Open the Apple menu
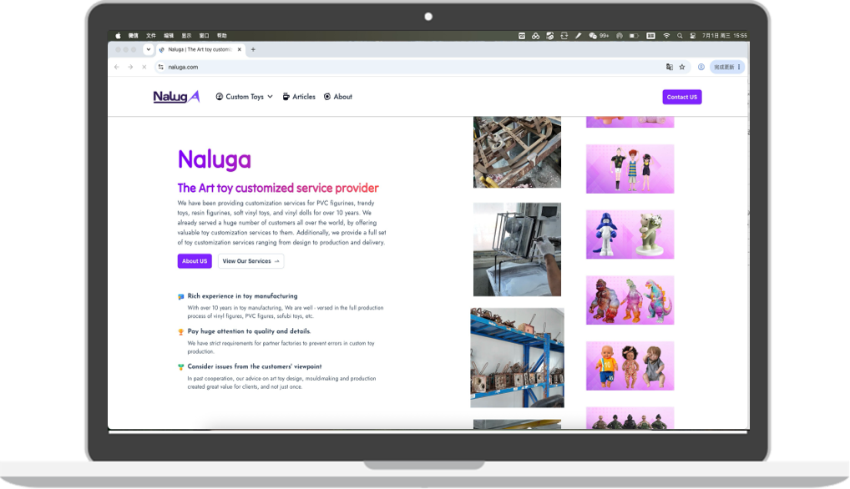The image size is (850, 489). [x=118, y=36]
